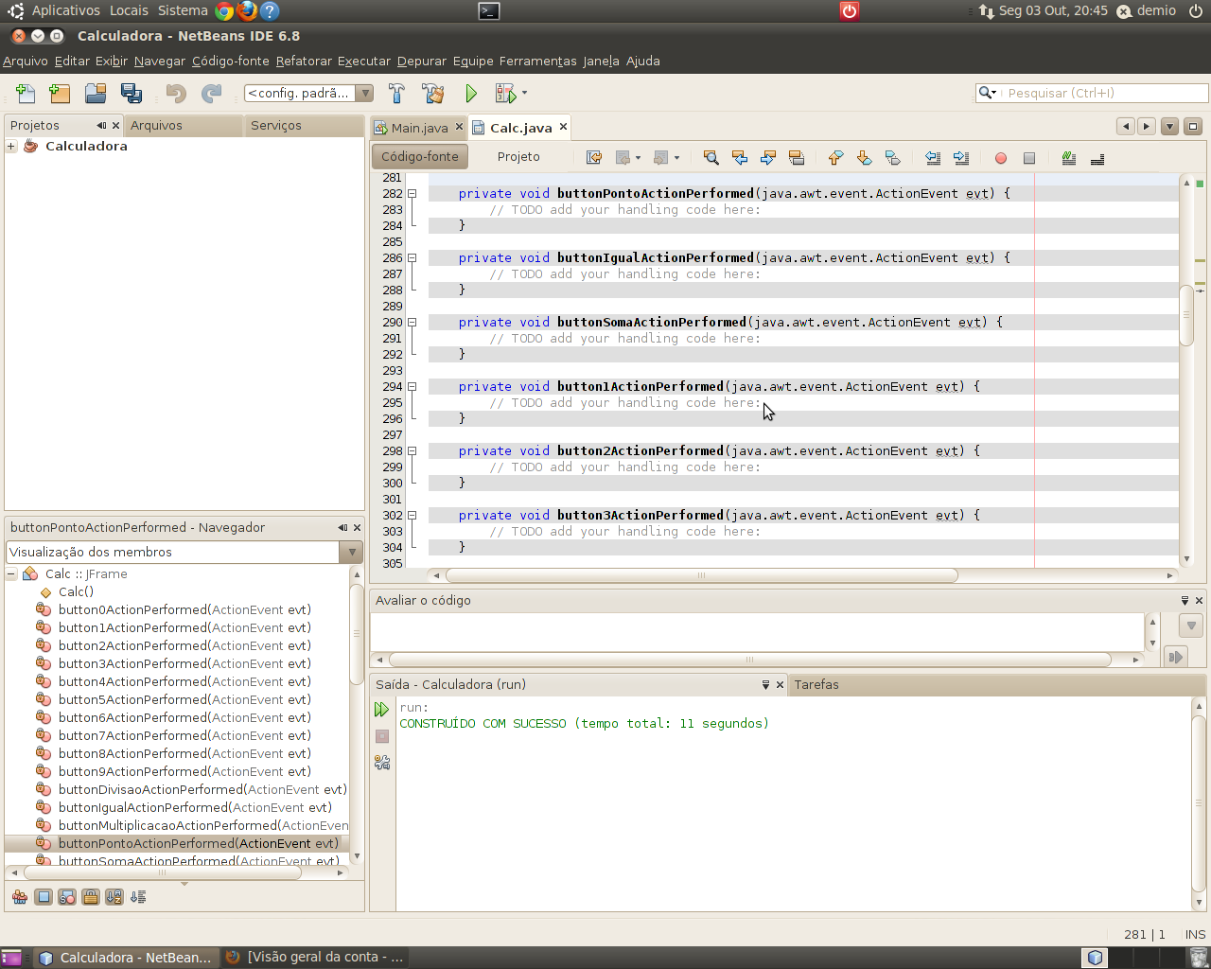Viewport: 1211px width, 969px height.
Task: Open editor documents list dropdown arrow
Action: tap(1169, 126)
